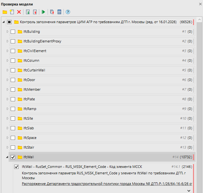This screenshot has height=193, width=203.
Task: Select the IfcCurtainWall tree row
Action: (102, 70)
